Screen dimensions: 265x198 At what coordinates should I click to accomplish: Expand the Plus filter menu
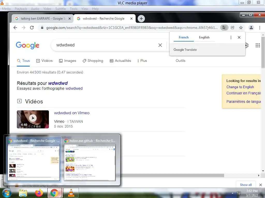tap(142, 61)
